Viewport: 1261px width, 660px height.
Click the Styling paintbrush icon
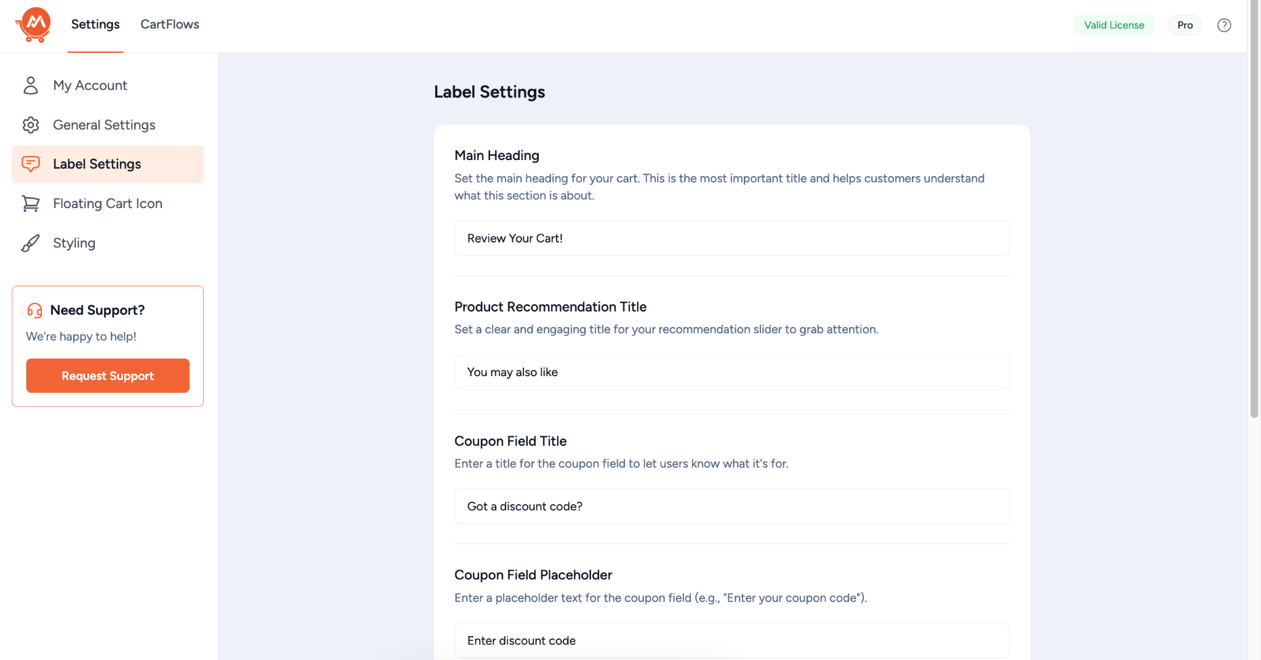click(31, 243)
